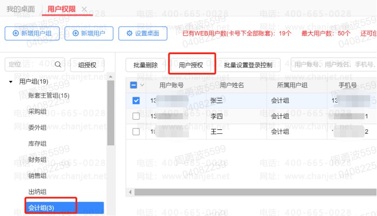377x216 pixels.
Task: Select 出纳组 in the group tree
Action: [37, 192]
